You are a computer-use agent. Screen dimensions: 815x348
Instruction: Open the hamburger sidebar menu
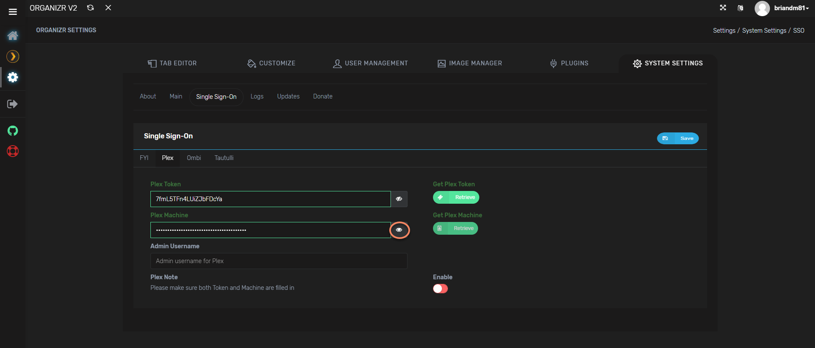(13, 12)
